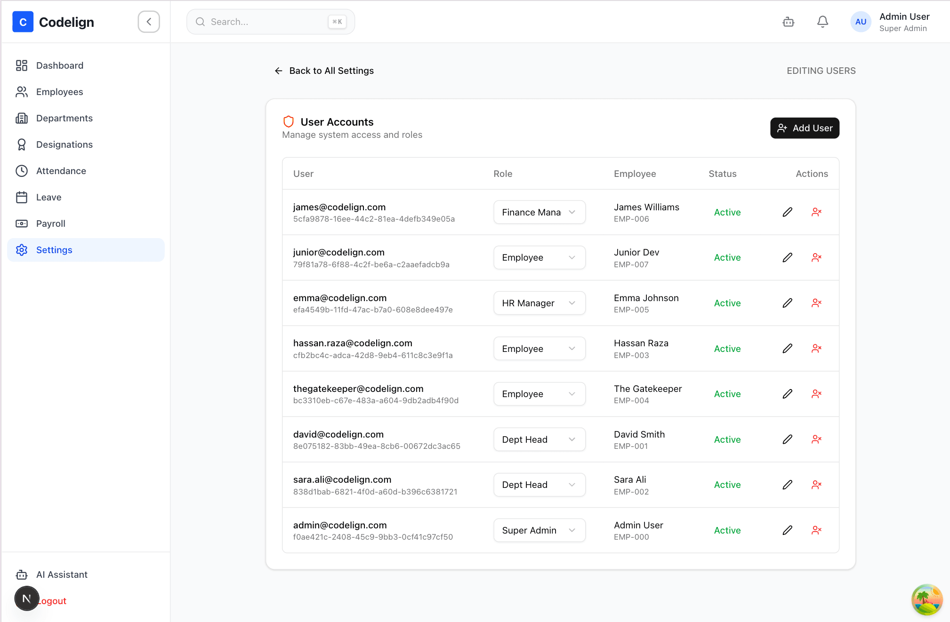Image resolution: width=950 pixels, height=622 pixels.
Task: Change Sara Ali's Dept Head role dropdown
Action: 539,485
